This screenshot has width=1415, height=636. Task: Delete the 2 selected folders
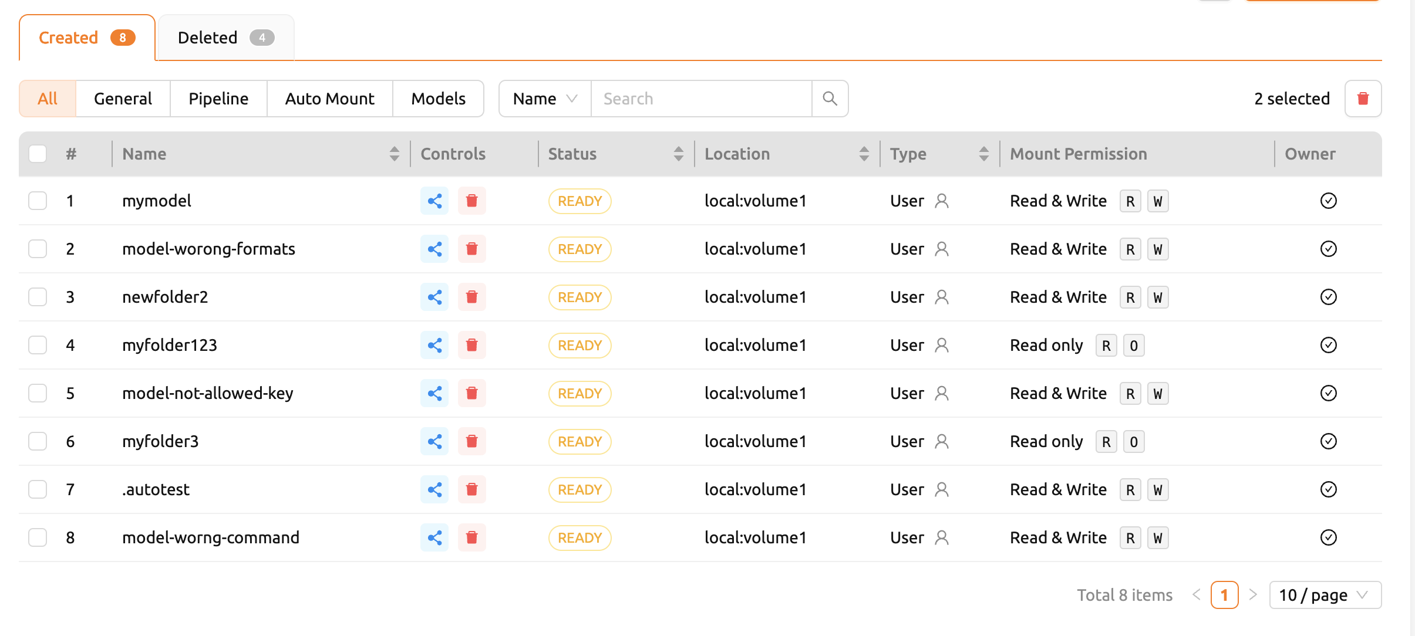[x=1363, y=99]
